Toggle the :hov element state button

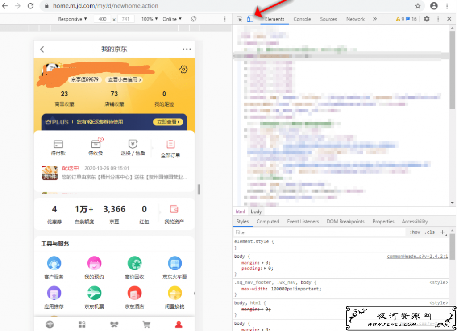pos(415,232)
